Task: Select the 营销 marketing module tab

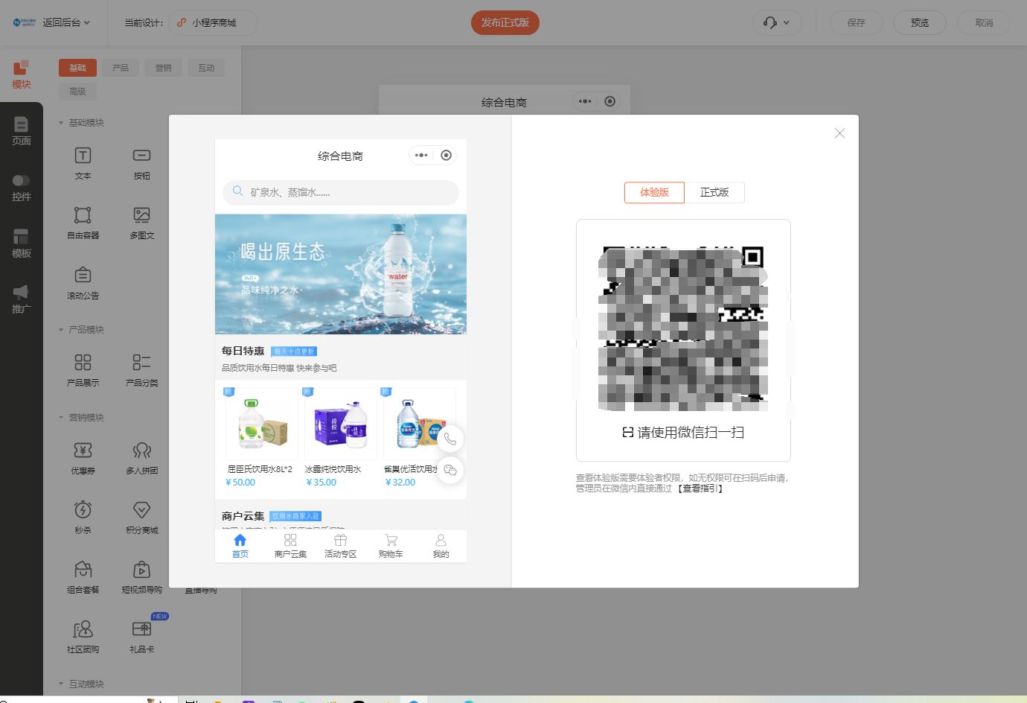Action: (163, 68)
